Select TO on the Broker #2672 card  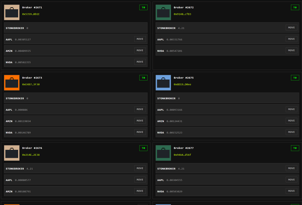(295, 8)
